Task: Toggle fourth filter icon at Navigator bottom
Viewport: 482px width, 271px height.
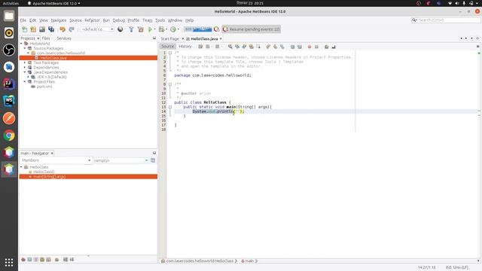Action: click(42, 260)
